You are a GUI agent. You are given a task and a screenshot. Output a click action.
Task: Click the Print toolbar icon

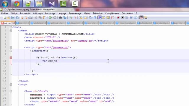pos(30,18)
